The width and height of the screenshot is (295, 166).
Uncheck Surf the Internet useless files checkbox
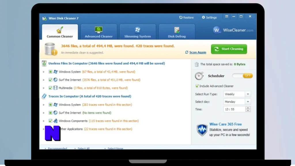coord(50,80)
